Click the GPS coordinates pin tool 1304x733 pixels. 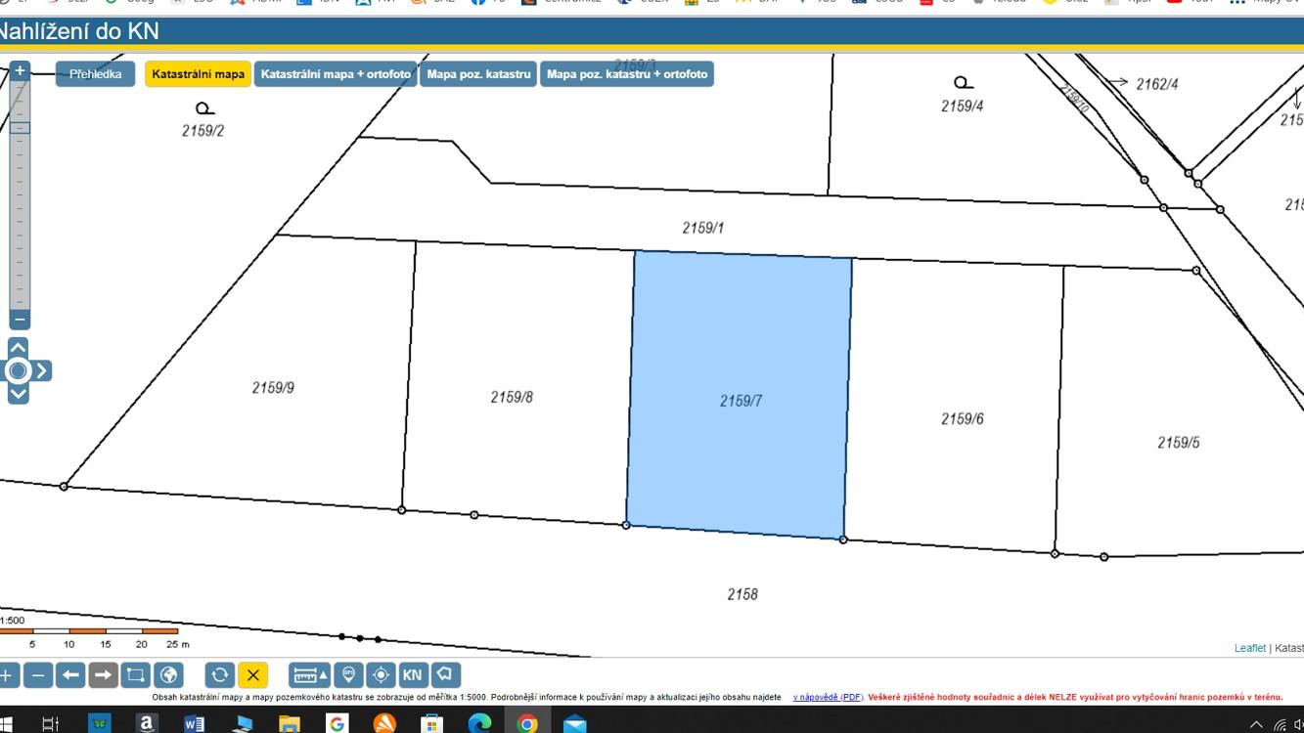click(x=348, y=675)
